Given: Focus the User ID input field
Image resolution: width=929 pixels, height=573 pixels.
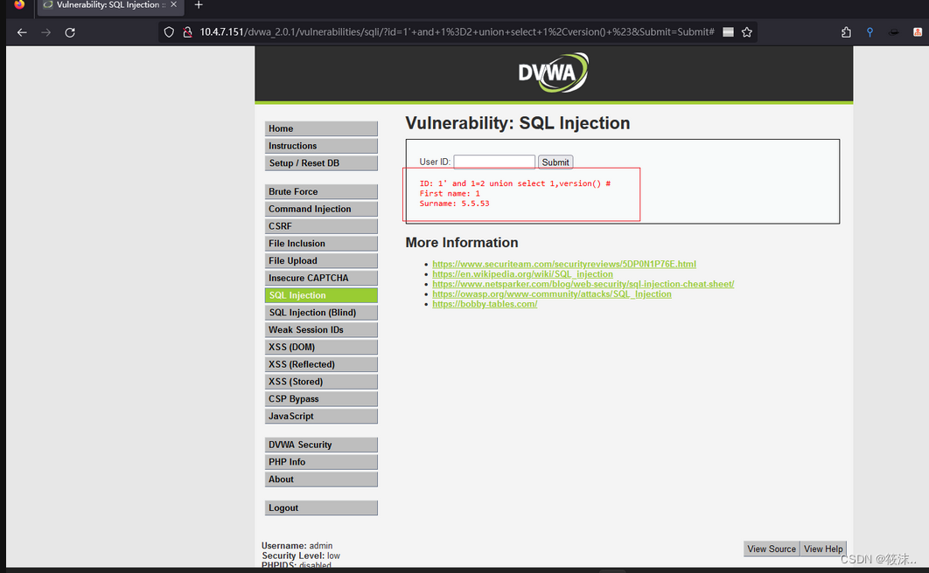Looking at the screenshot, I should click(x=494, y=162).
